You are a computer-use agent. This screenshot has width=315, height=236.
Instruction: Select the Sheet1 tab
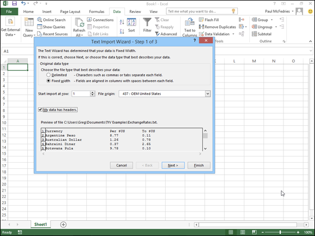(x=40, y=225)
